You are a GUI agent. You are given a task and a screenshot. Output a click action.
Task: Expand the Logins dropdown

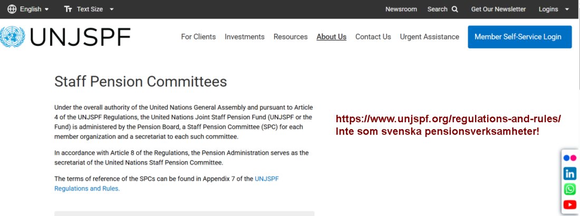pos(554,9)
